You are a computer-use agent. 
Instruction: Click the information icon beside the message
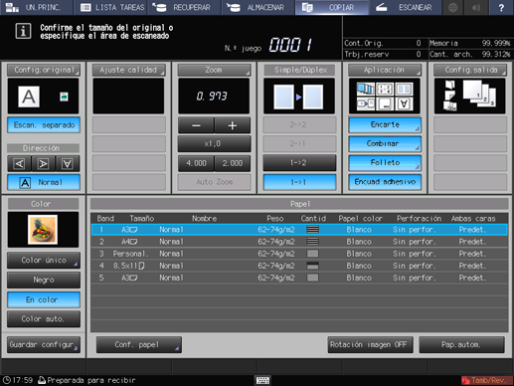23,32
